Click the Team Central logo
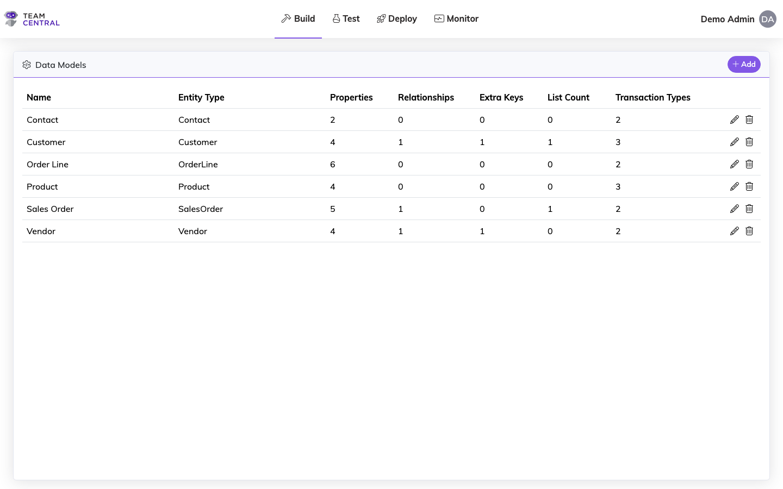The height and width of the screenshot is (489, 783). pos(32,18)
